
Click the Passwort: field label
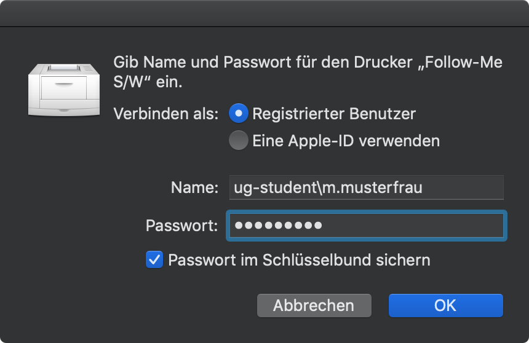click(182, 226)
